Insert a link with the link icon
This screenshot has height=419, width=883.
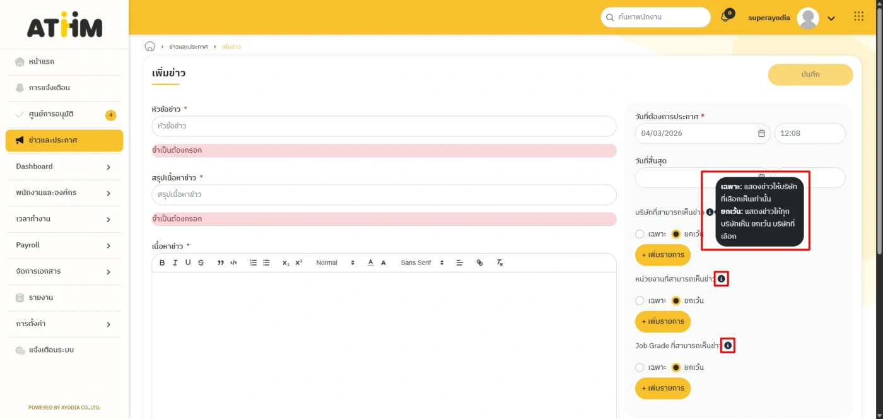[x=479, y=263]
